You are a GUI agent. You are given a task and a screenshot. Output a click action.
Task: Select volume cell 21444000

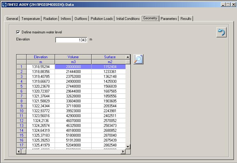click(x=73, y=72)
